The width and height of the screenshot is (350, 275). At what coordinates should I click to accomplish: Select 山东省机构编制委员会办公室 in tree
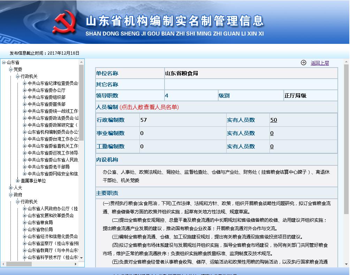click(x=53, y=132)
